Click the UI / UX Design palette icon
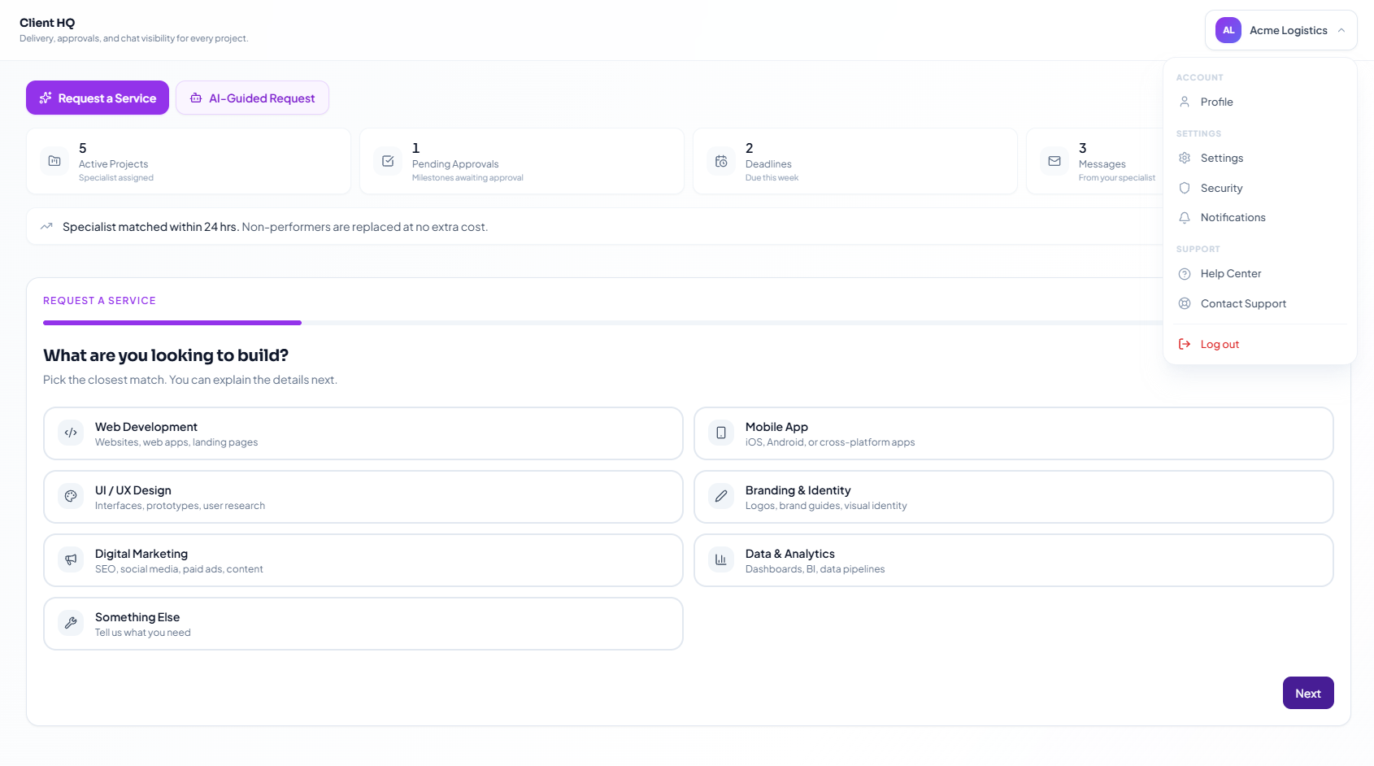Screen dimensions: 1374x766 pos(70,496)
